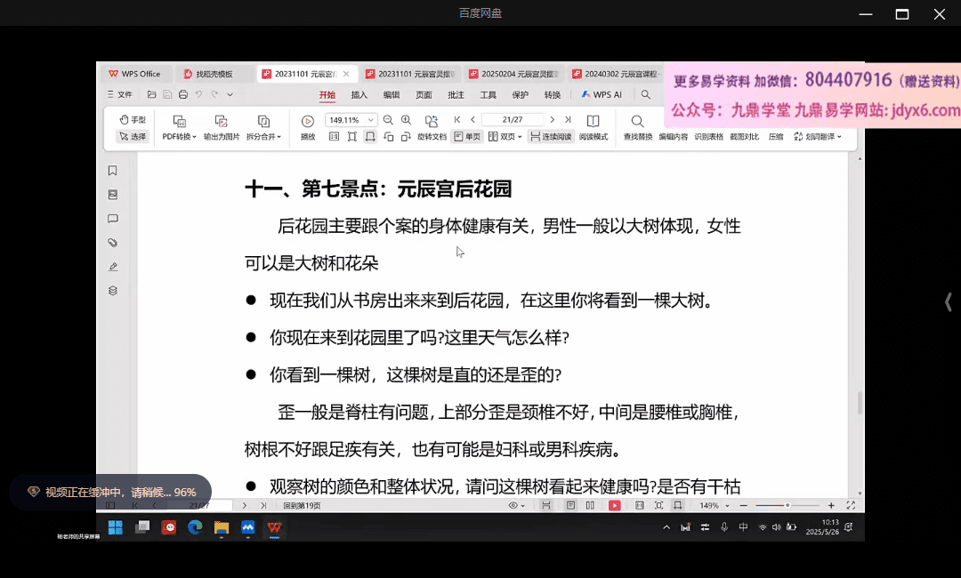This screenshot has height=578, width=961.
Task: Expand the 149.11% zoom level dropdown
Action: tap(371, 120)
